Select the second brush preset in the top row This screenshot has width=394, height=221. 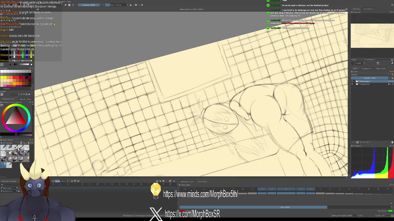click(x=9, y=148)
